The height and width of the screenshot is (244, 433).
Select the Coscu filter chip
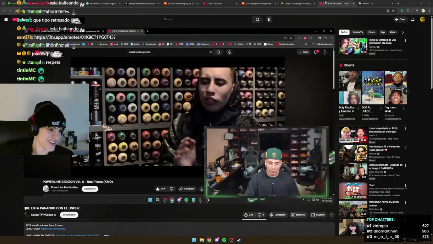click(x=372, y=32)
